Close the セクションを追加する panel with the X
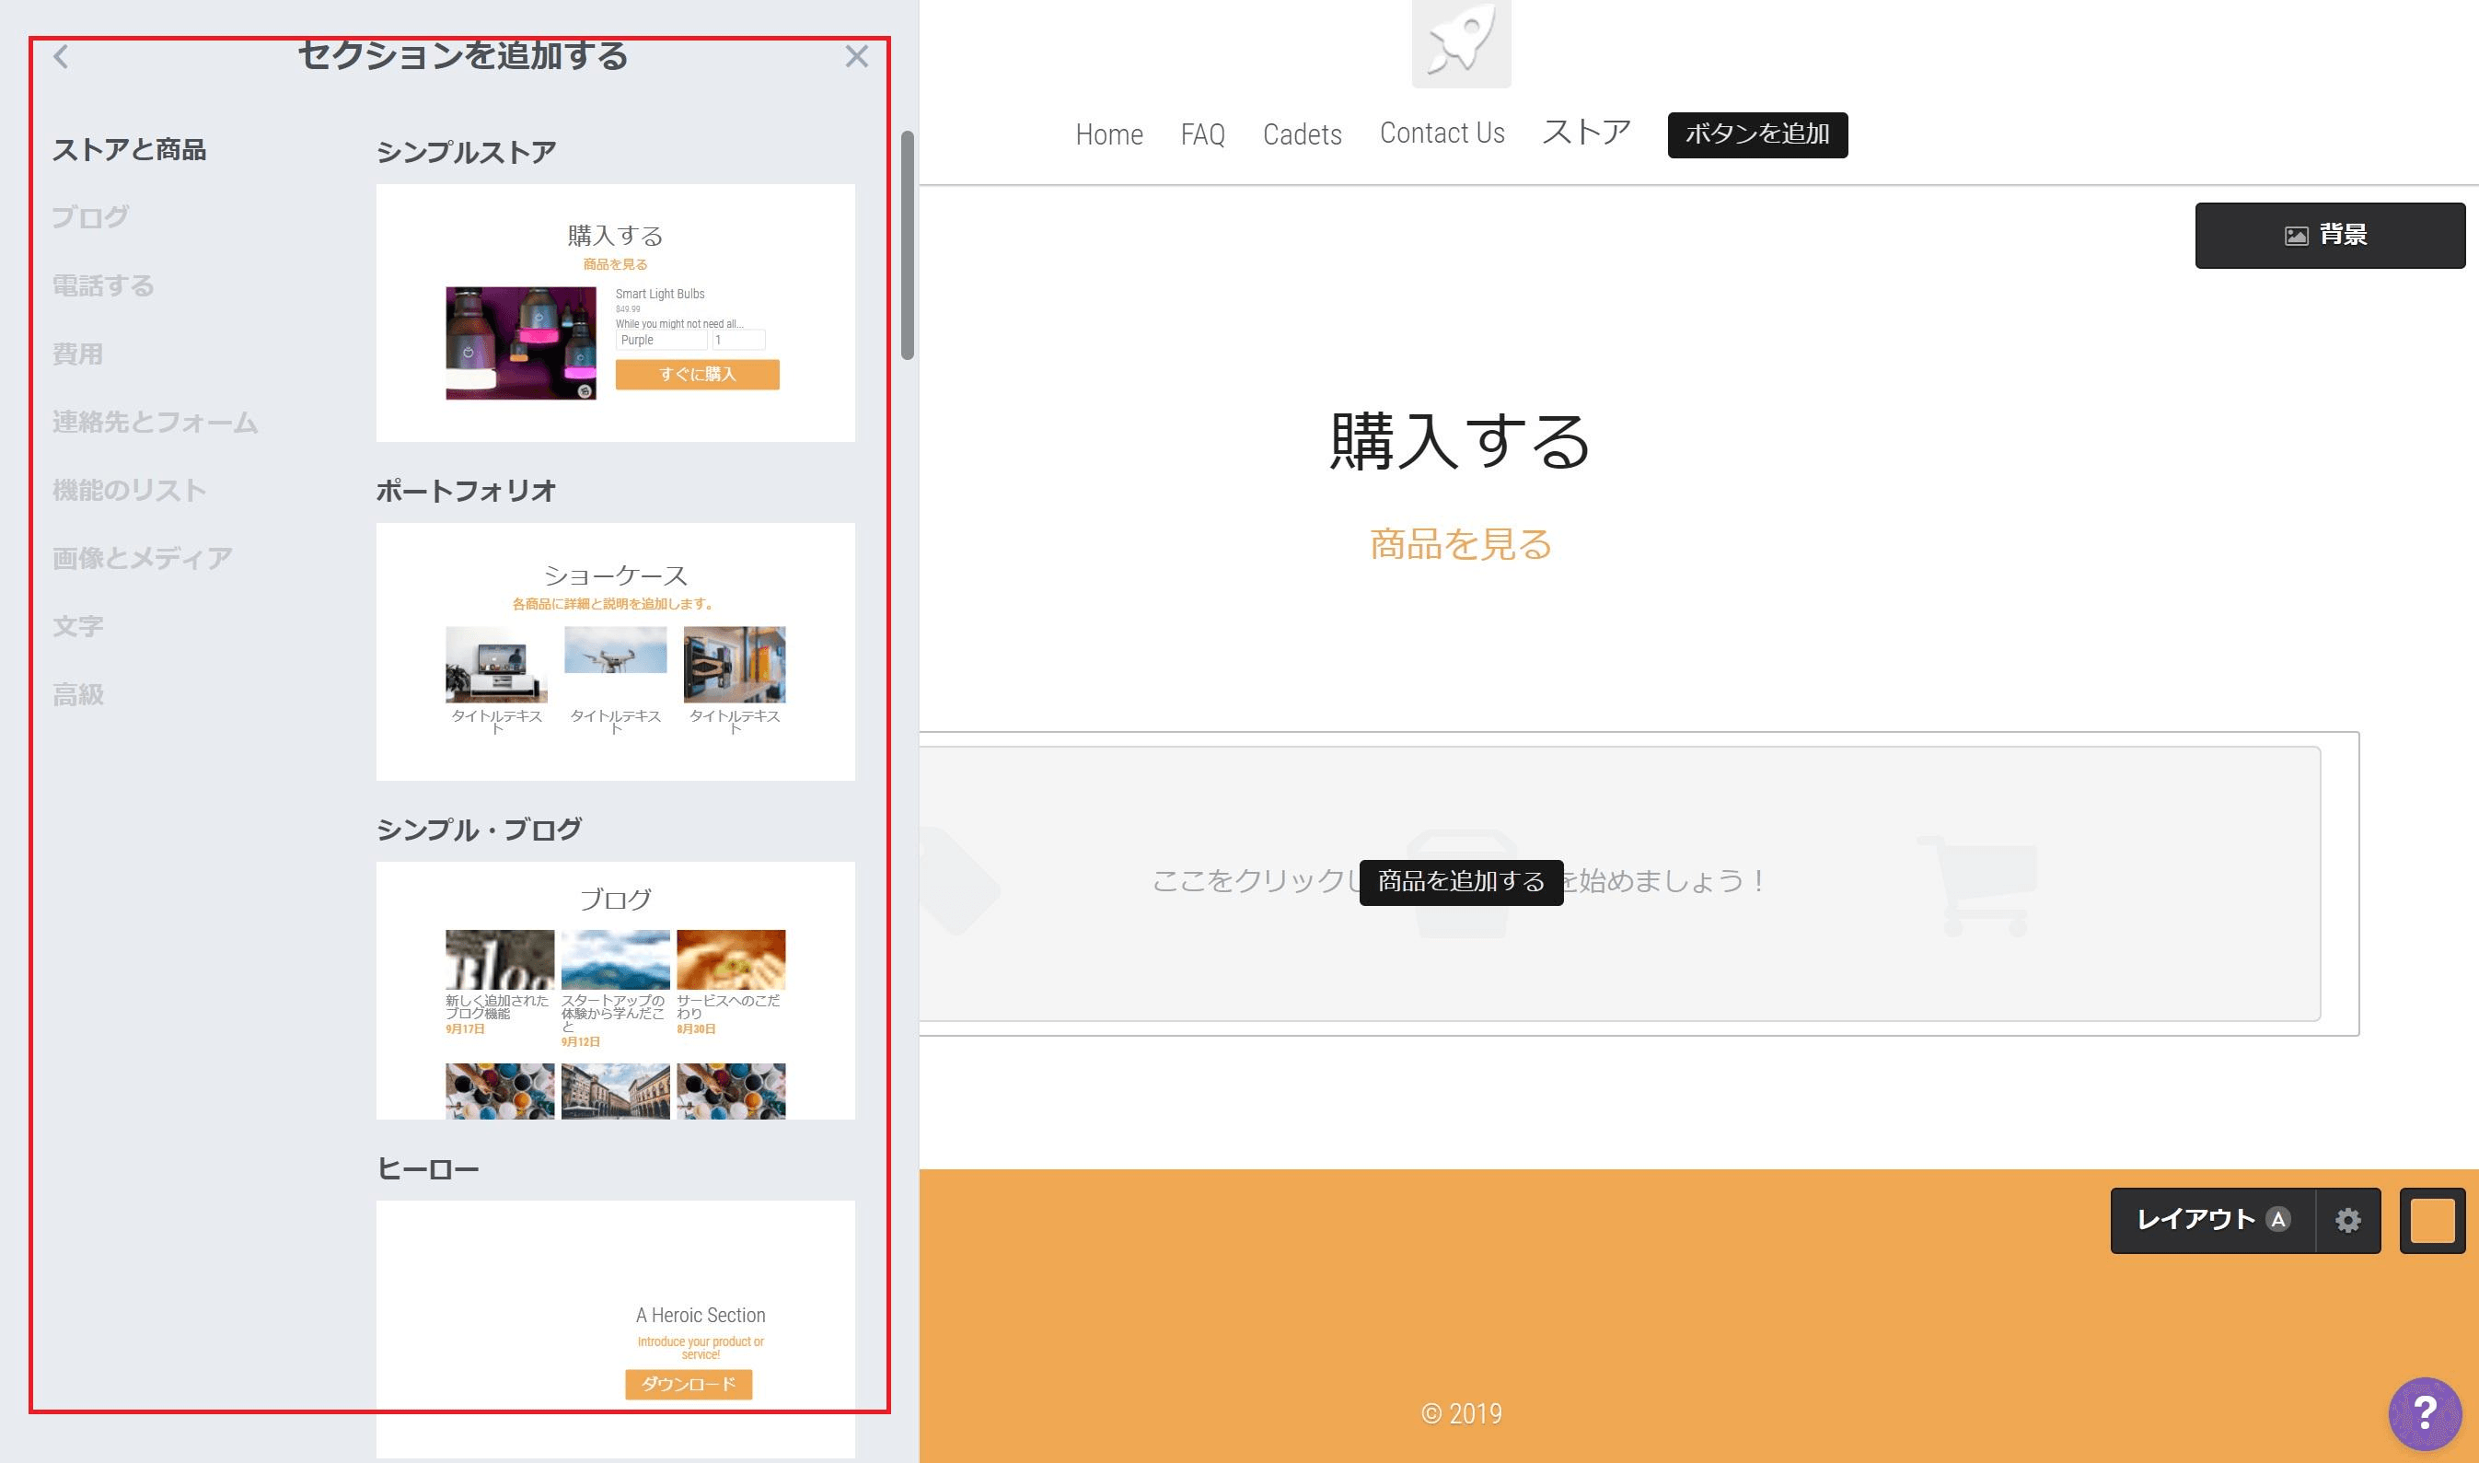Viewport: 2479px width, 1463px height. (x=857, y=56)
